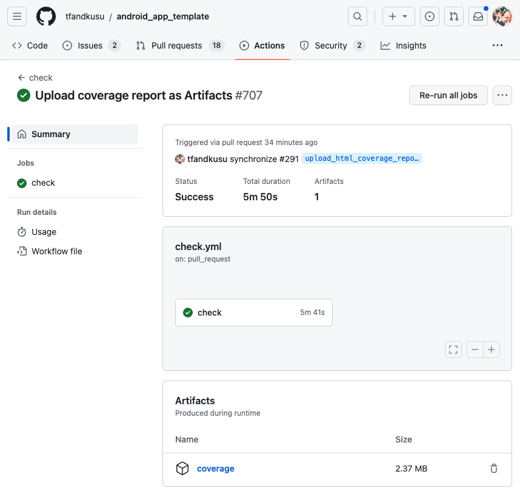Go to GitHub homepage via Octocat logo

(x=46, y=16)
